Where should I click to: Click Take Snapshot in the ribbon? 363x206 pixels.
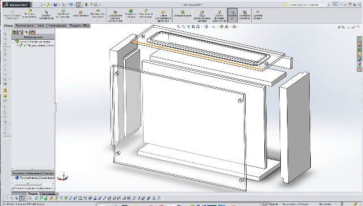pyautogui.click(x=258, y=15)
